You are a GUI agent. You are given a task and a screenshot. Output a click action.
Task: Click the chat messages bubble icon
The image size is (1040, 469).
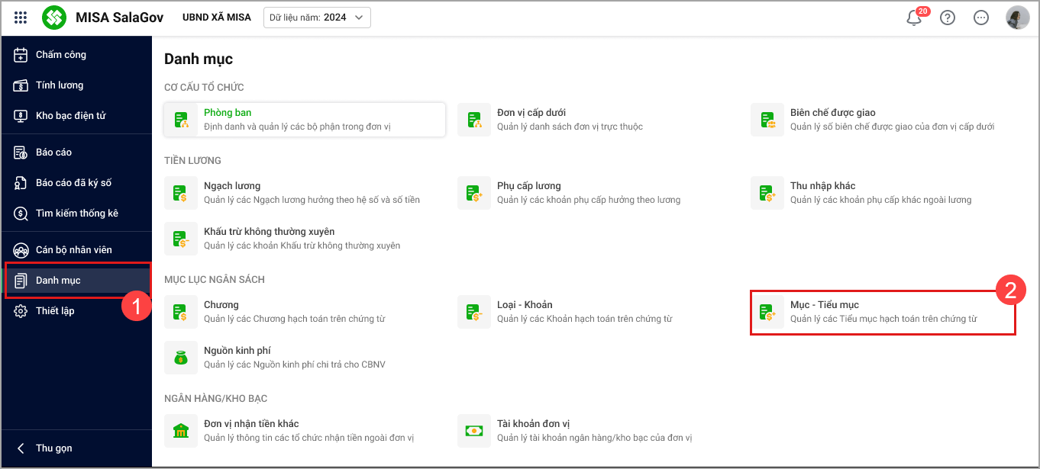pyautogui.click(x=981, y=18)
